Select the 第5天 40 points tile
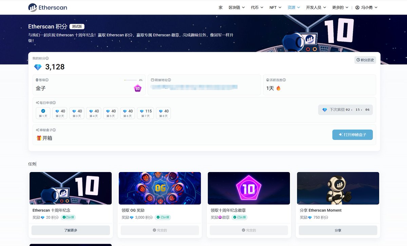Viewport: 407px width, 246px height. (x=111, y=113)
